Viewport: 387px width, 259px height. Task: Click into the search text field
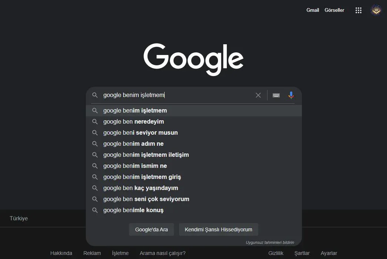pos(178,95)
